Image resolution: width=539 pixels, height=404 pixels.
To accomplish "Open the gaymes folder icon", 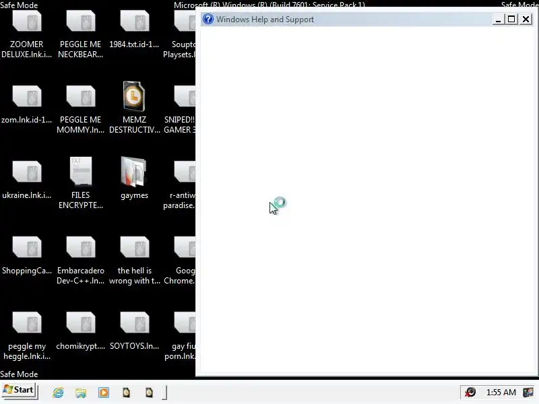I will tap(134, 172).
